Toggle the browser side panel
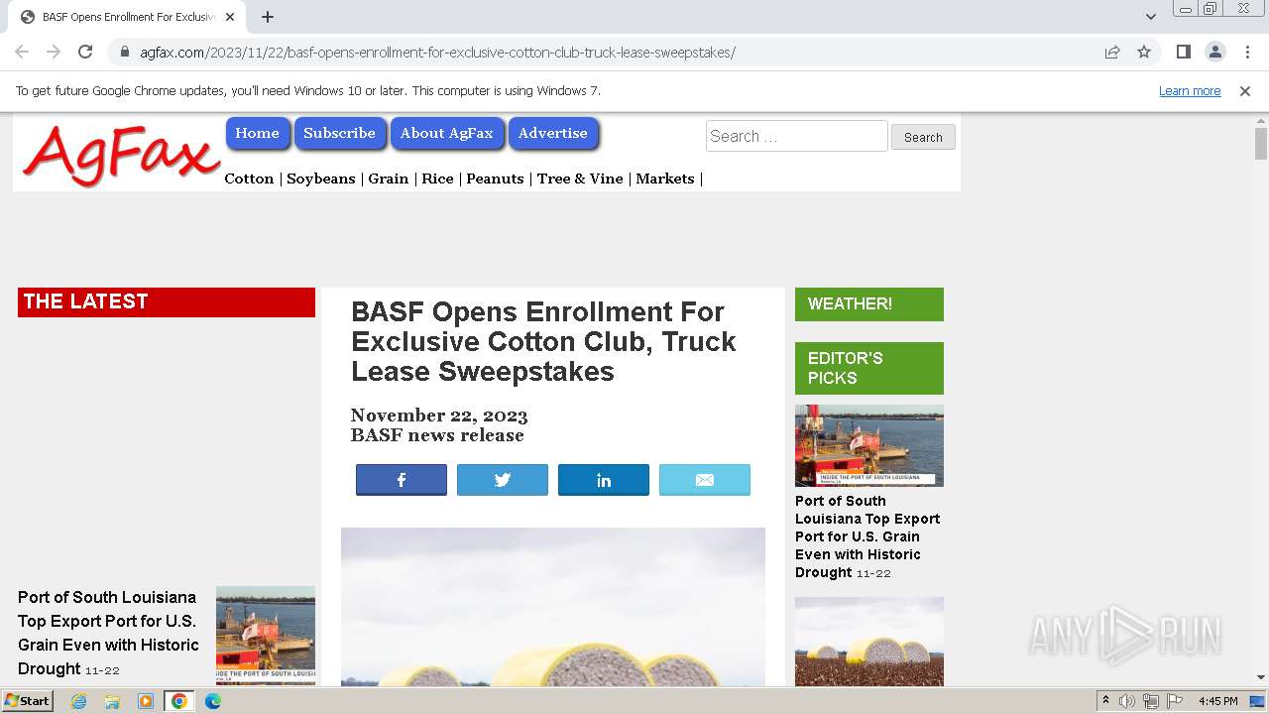This screenshot has width=1269, height=714. [x=1183, y=52]
